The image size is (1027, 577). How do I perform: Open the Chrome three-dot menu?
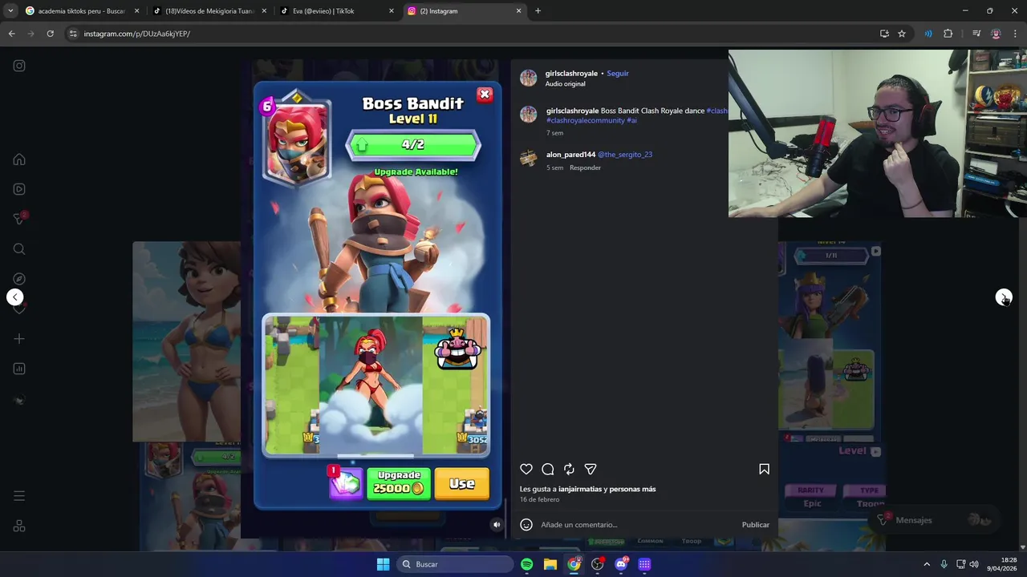point(1015,34)
